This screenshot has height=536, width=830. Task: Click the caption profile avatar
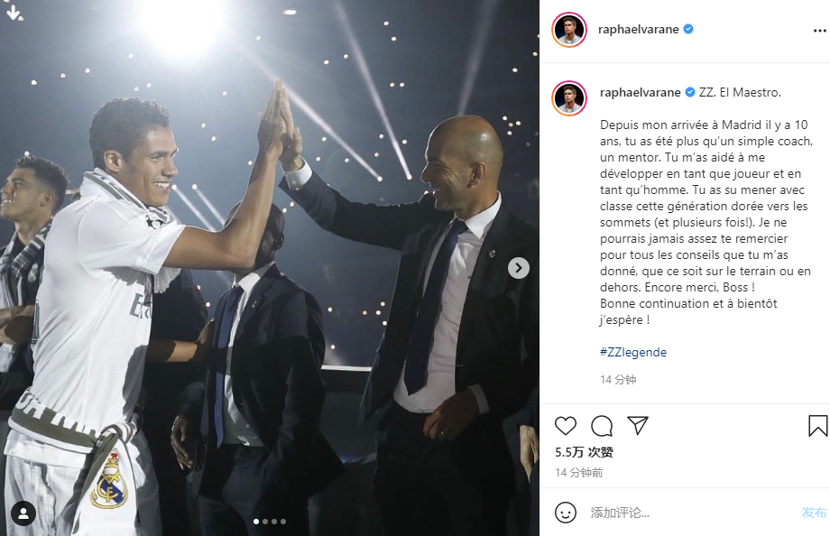click(569, 98)
